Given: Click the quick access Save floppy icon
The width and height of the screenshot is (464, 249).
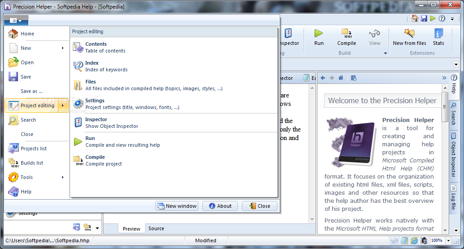Looking at the screenshot, I should [x=424, y=18].
